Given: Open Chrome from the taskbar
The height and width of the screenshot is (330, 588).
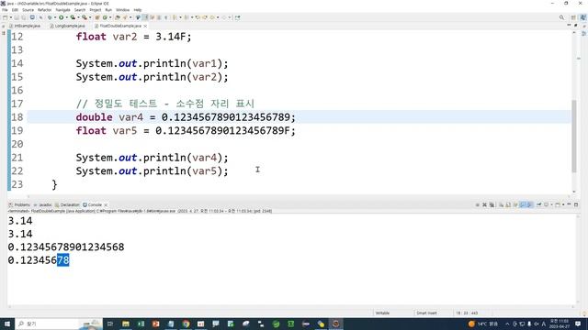Looking at the screenshot, I should coord(186,324).
